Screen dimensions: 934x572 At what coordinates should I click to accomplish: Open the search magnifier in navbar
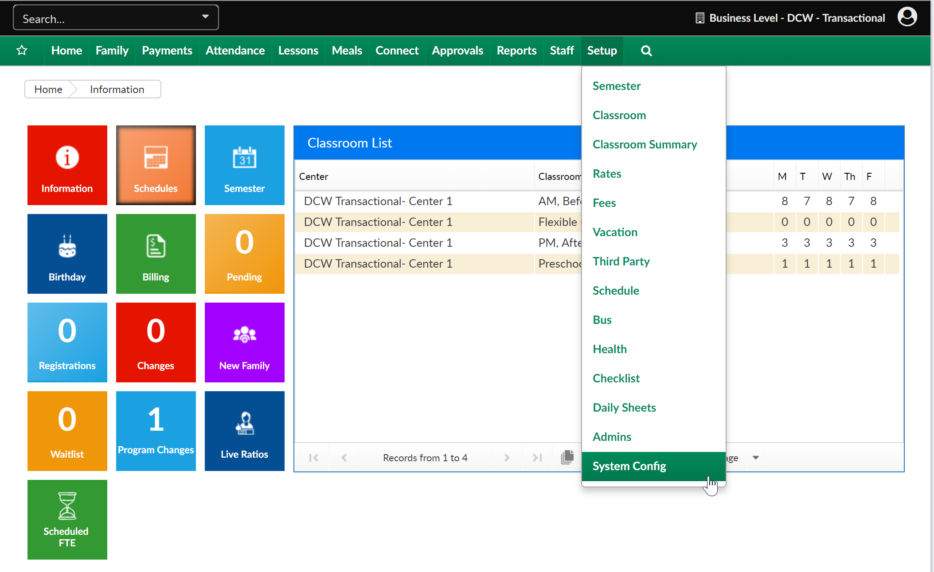646,51
